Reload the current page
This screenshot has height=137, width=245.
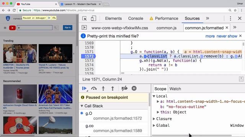[14, 10]
